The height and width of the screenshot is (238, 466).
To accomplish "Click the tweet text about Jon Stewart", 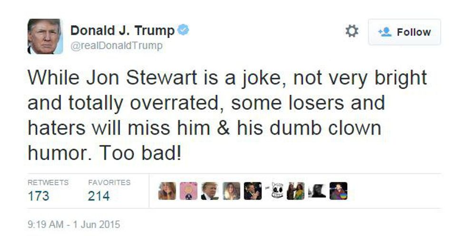I will tap(227, 115).
